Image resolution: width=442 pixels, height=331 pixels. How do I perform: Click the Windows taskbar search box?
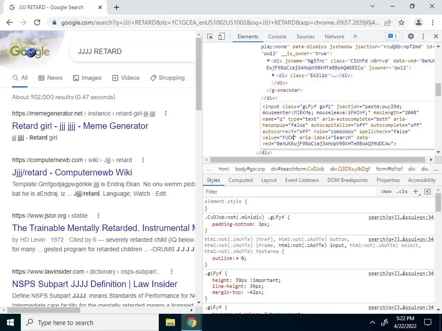pyautogui.click(x=90, y=322)
